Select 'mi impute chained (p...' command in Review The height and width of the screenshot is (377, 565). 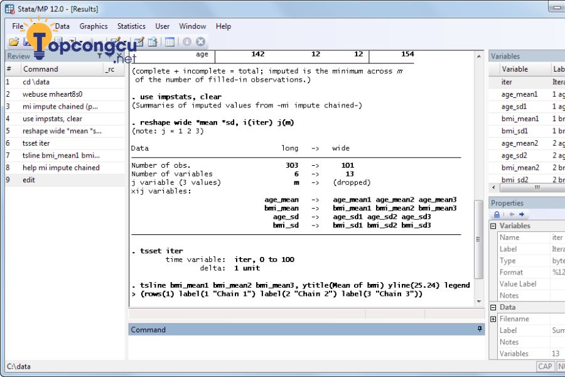65,106
